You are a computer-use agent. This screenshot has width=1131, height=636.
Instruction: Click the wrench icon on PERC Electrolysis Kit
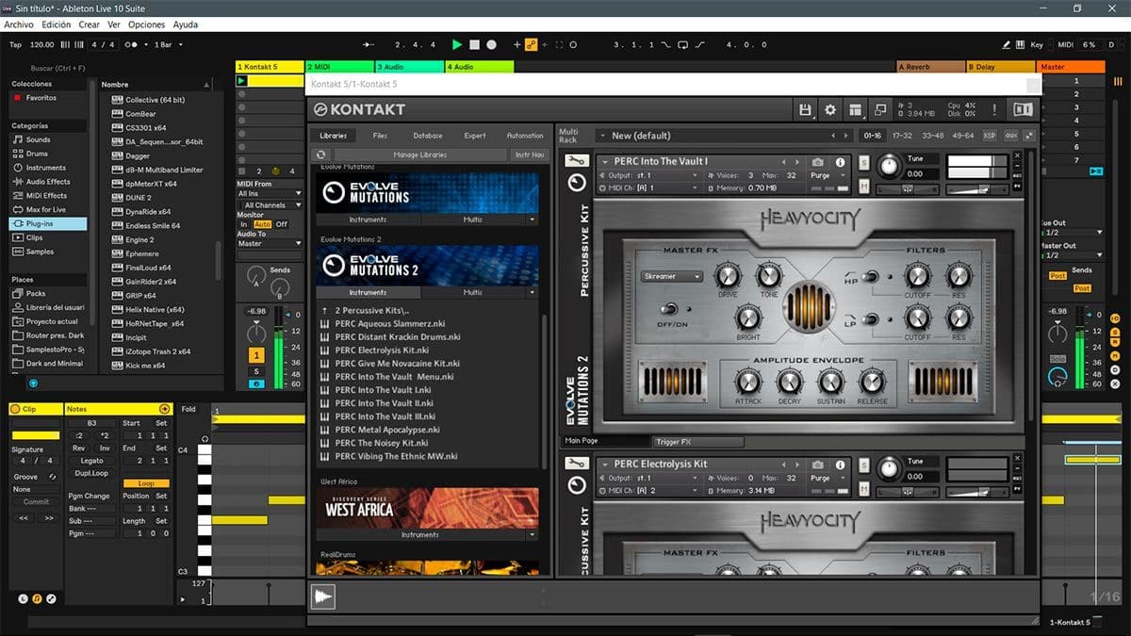(x=577, y=464)
